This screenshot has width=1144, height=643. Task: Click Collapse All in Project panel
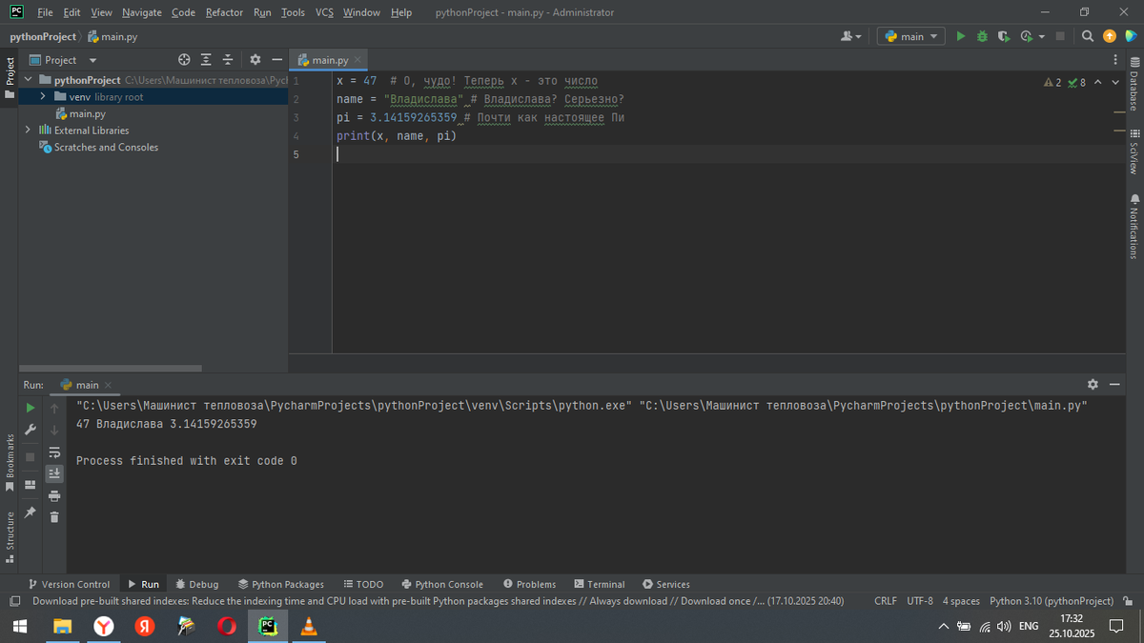point(227,60)
